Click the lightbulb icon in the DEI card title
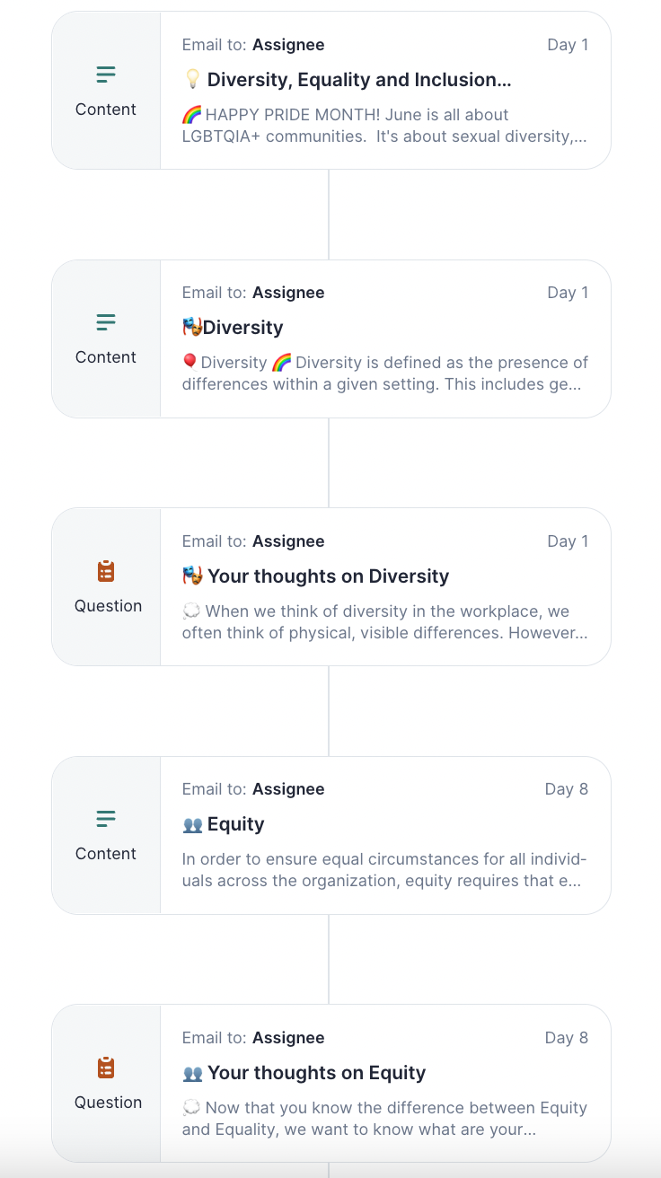 (x=191, y=79)
